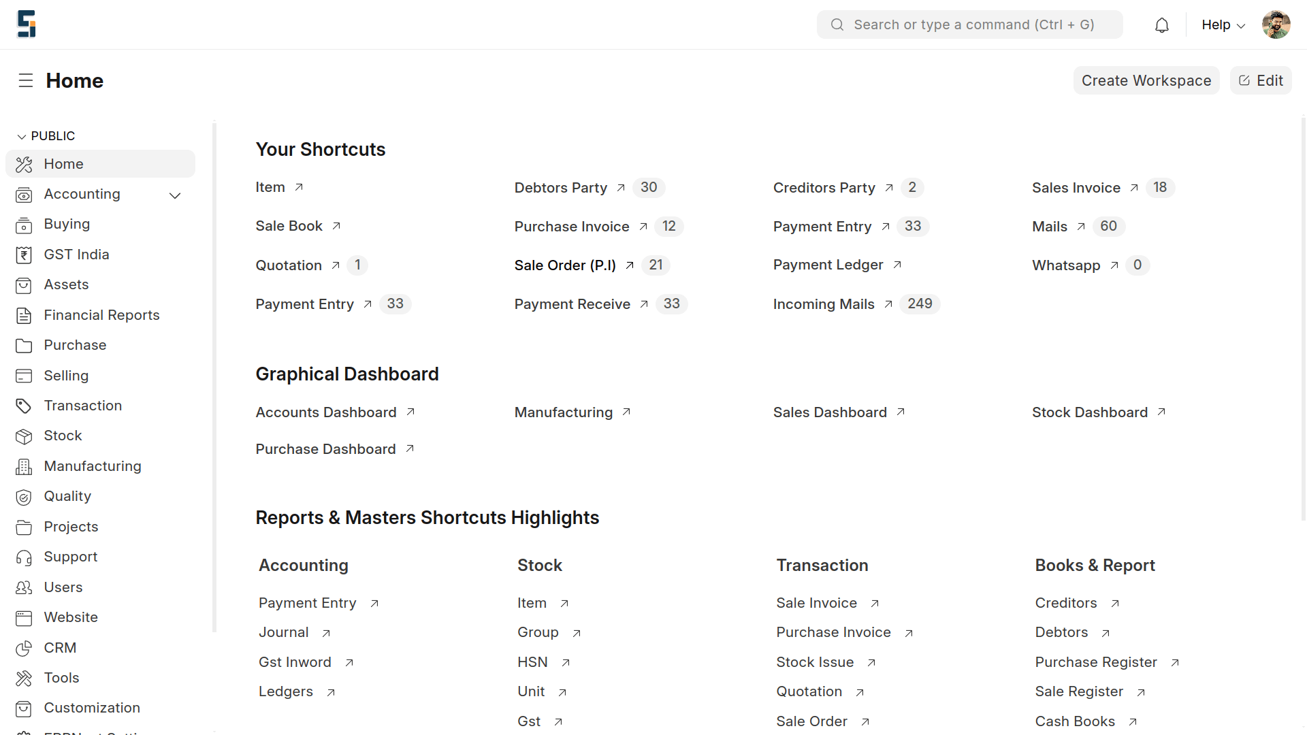Open the hamburger menu next to Home
Viewport: 1307px width, 735px height.
point(26,80)
